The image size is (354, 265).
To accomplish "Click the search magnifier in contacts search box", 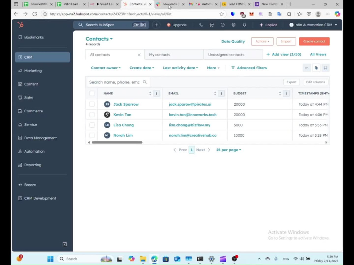I will (145, 82).
